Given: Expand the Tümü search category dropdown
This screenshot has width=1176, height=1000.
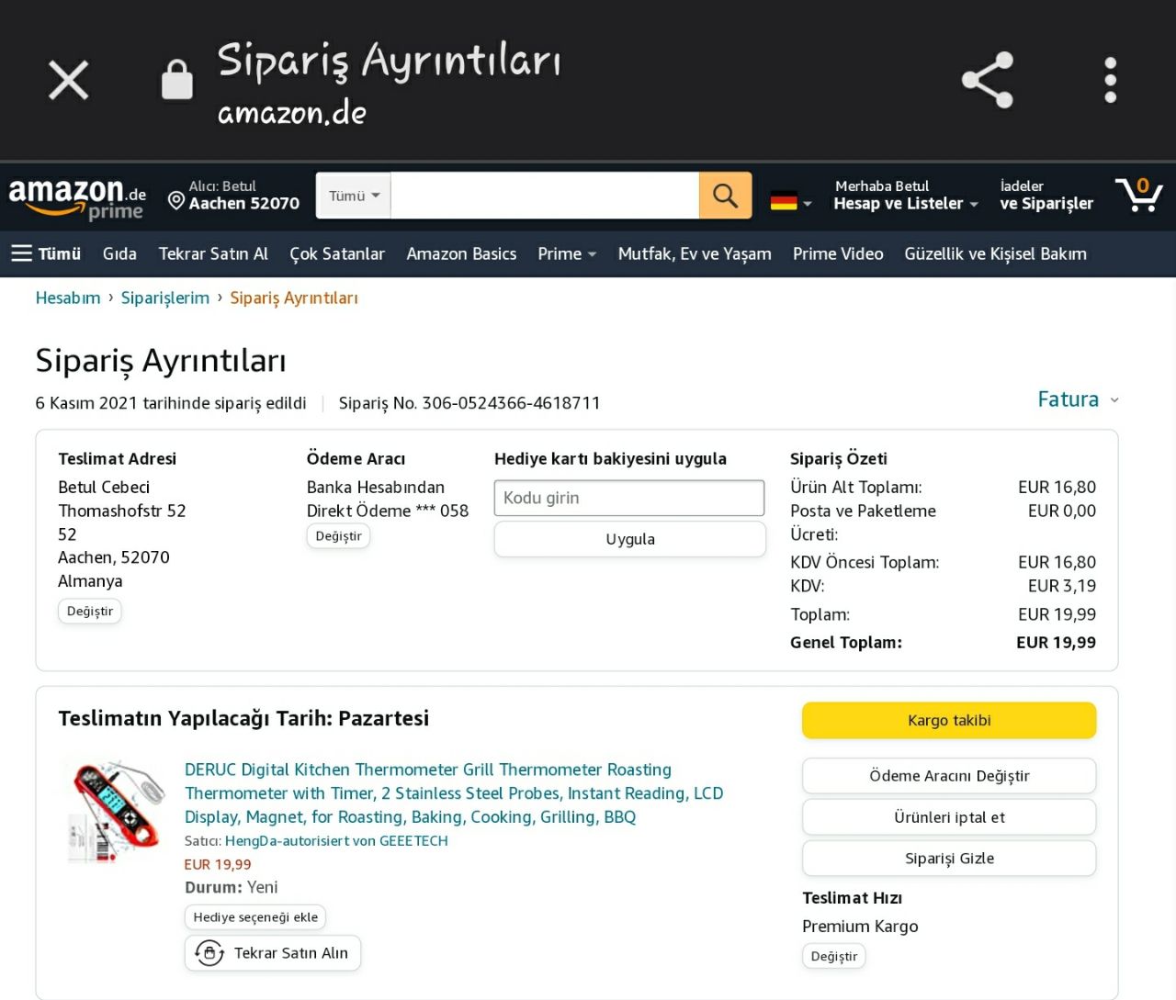Looking at the screenshot, I should pos(354,196).
